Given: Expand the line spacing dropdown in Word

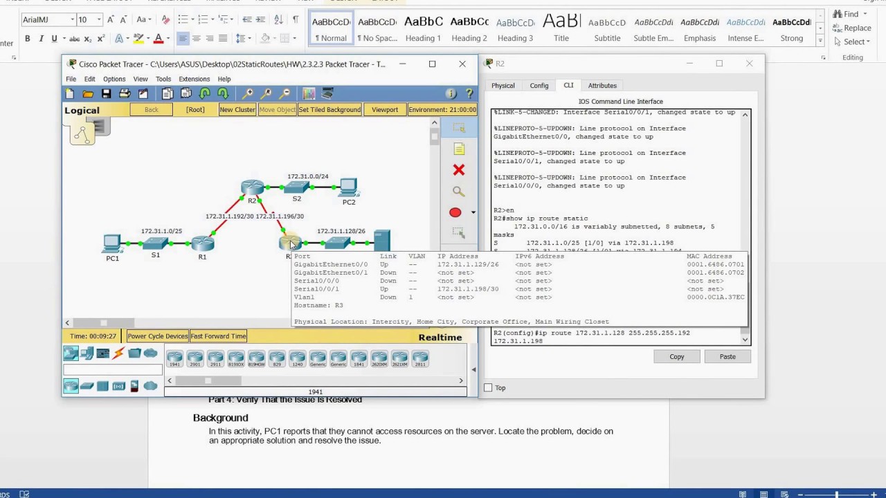Looking at the screenshot, I should coord(249,39).
